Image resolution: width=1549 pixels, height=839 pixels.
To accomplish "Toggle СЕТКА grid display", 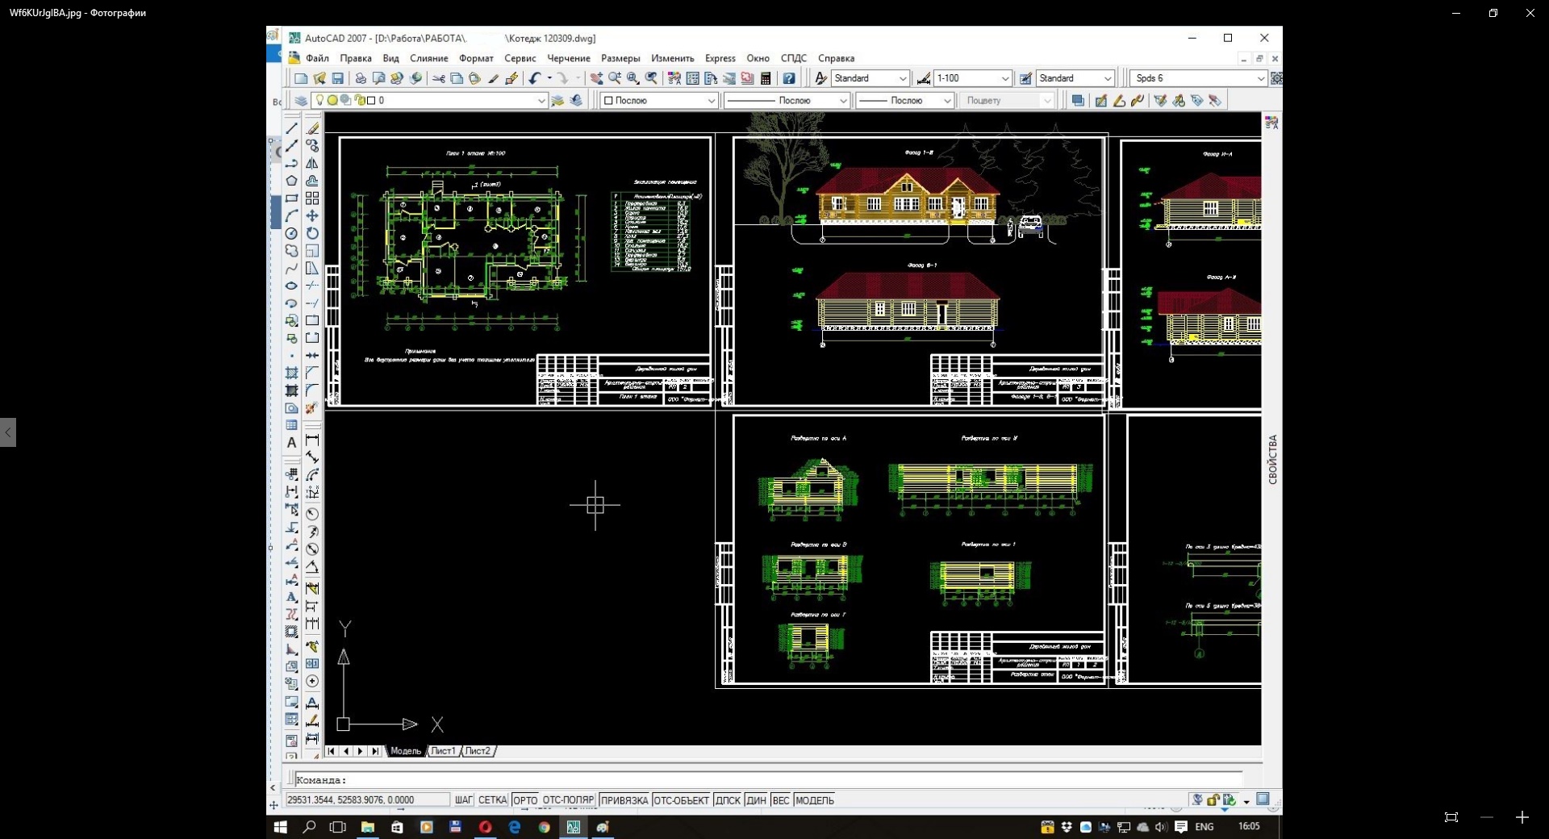I will pos(493,800).
